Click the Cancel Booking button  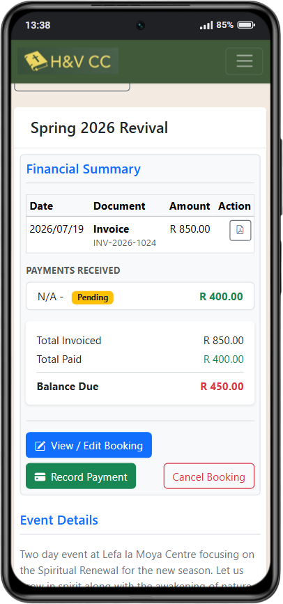point(209,476)
